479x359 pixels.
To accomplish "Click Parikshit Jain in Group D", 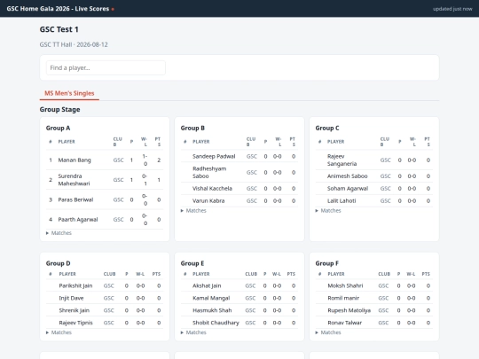I will pos(75,285).
